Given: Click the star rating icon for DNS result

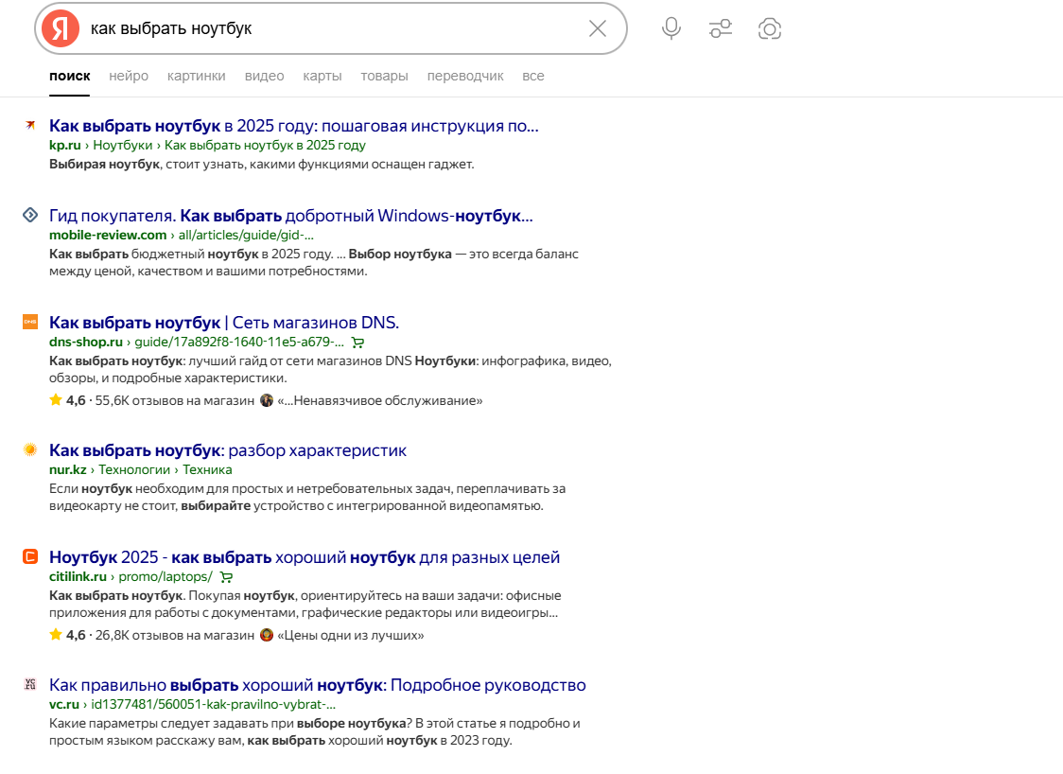Looking at the screenshot, I should [56, 399].
